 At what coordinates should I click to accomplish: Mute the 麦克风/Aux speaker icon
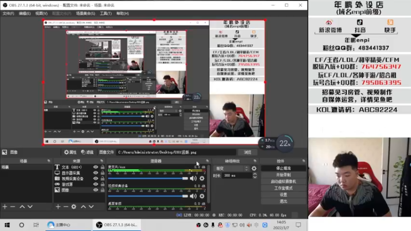pos(193,178)
